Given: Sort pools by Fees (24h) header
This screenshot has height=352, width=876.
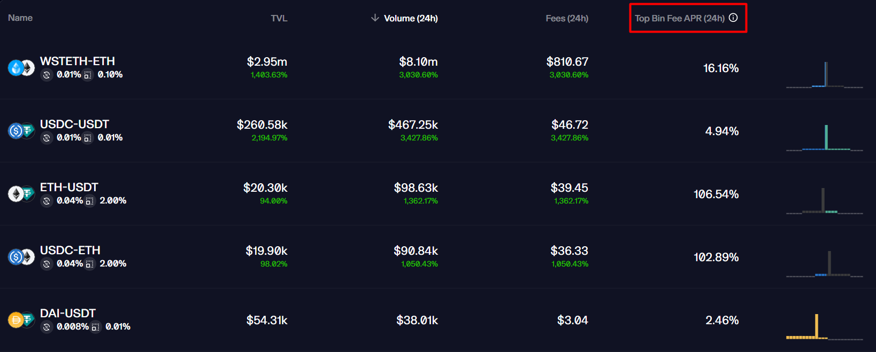Looking at the screenshot, I should click(x=567, y=18).
